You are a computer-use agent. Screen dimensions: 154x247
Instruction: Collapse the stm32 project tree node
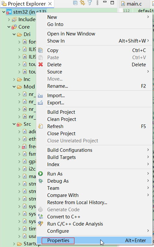point(4,12)
